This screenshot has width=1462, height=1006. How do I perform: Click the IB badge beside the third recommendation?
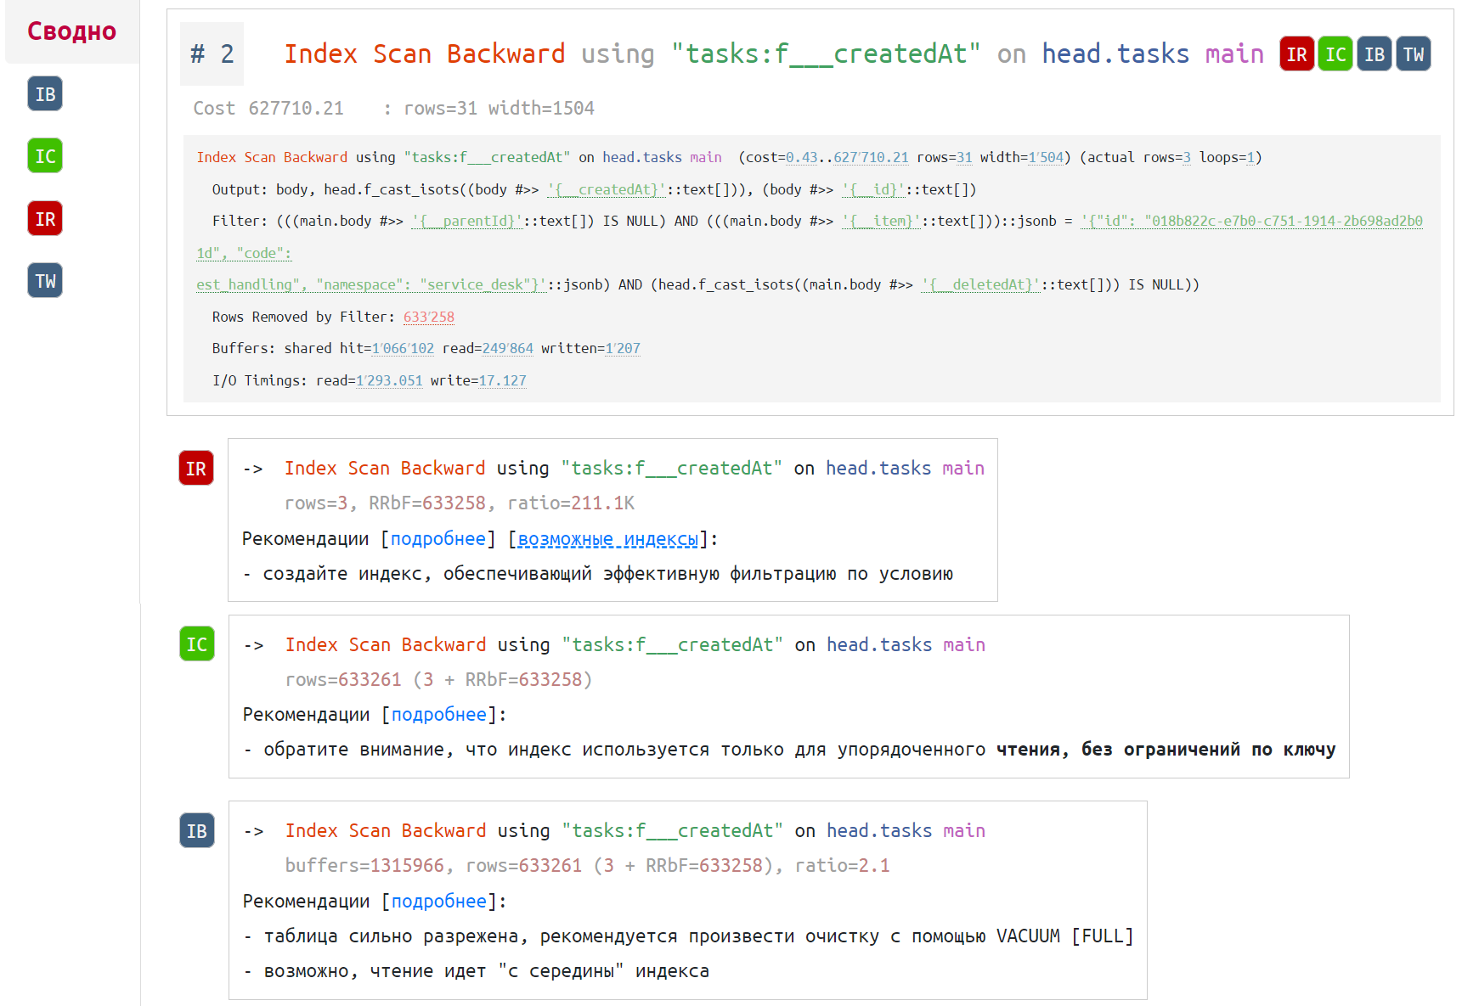coord(197,831)
